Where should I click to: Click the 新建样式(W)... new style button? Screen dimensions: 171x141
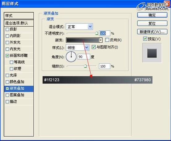tap(152, 32)
